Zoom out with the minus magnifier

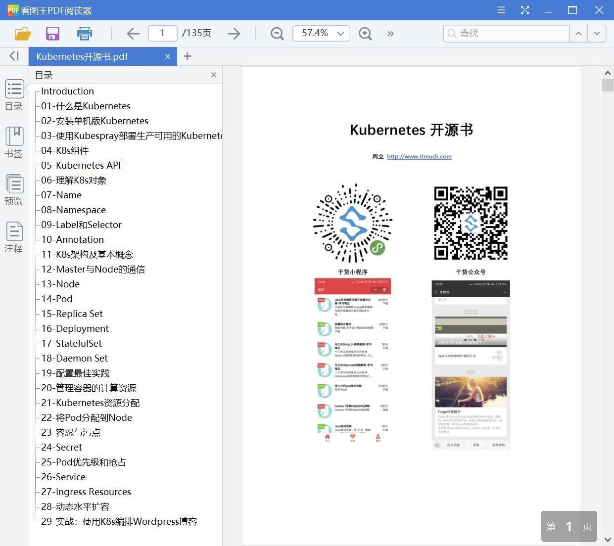click(x=277, y=34)
